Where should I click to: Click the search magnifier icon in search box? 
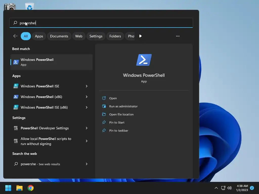pos(15,23)
